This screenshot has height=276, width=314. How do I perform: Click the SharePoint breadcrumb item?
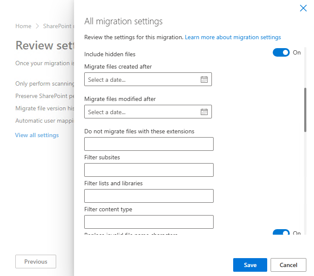click(58, 26)
